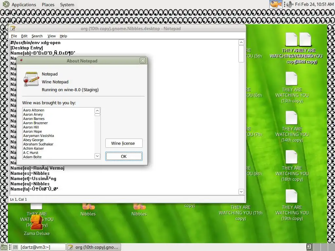335x251 pixels.
Task: Open the File menu in Notepad
Action: (14, 36)
